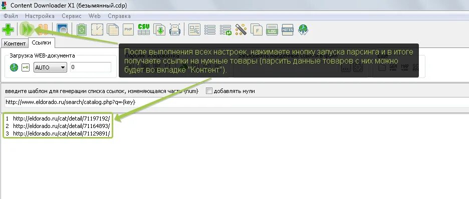Open the CSV export icon

tap(144, 29)
